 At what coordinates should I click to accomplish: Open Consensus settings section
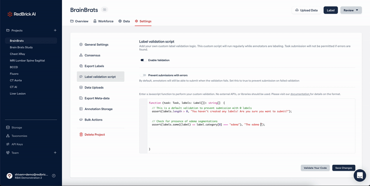[x=100, y=55]
